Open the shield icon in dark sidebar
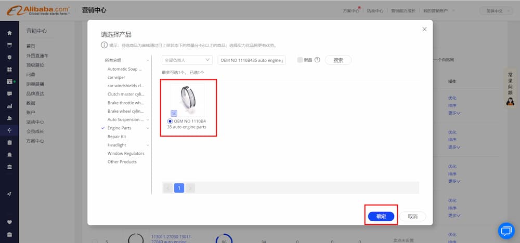 pyautogui.click(x=9, y=57)
